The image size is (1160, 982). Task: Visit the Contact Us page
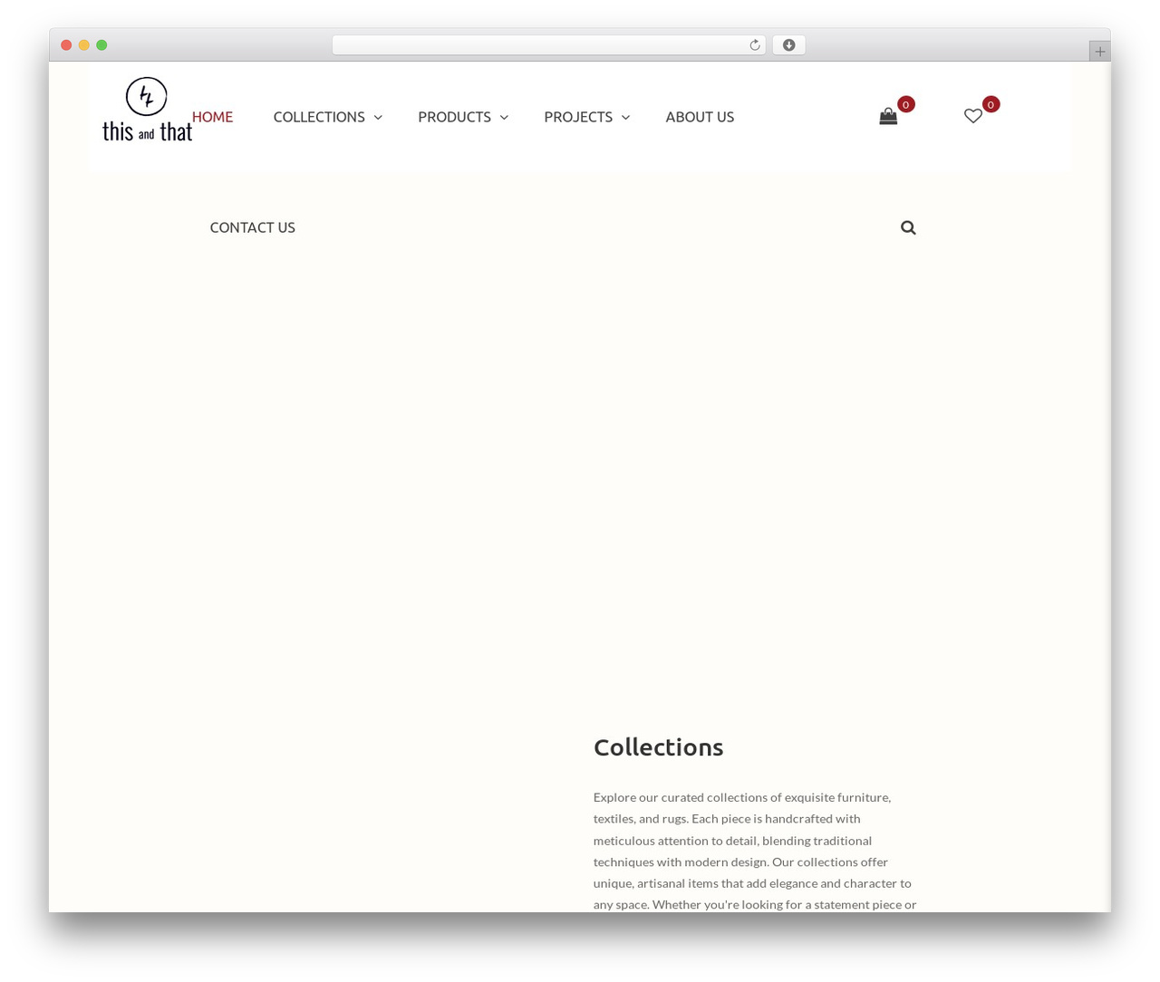253,227
